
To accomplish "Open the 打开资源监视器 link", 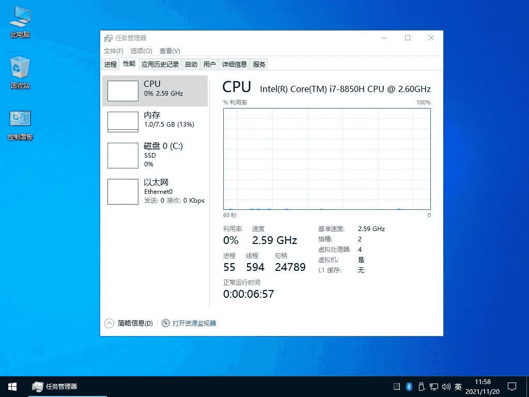I will coord(194,323).
